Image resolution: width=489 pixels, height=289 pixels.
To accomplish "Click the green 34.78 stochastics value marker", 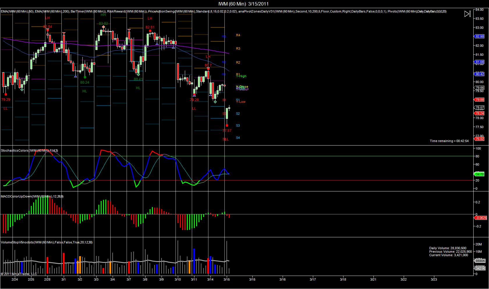I will [479, 174].
